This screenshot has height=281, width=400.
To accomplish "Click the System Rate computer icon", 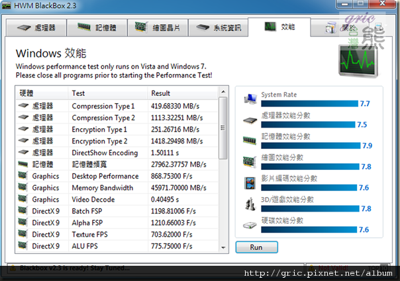I will 250,99.
